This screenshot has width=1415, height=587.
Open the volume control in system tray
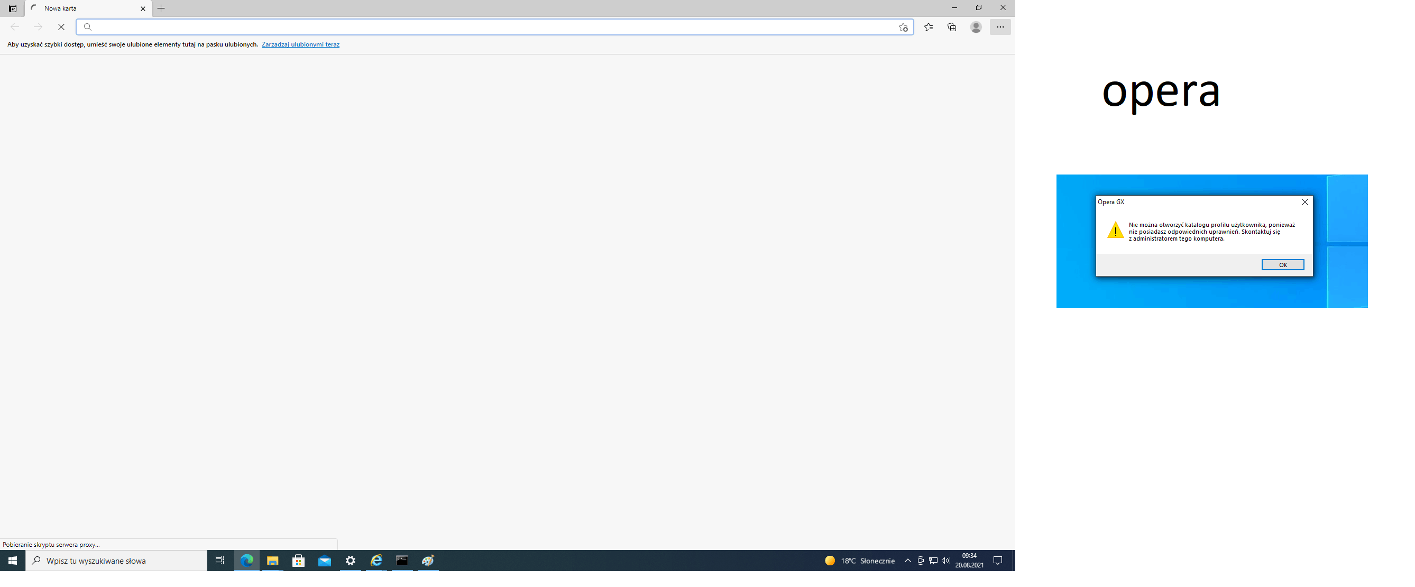(x=945, y=561)
